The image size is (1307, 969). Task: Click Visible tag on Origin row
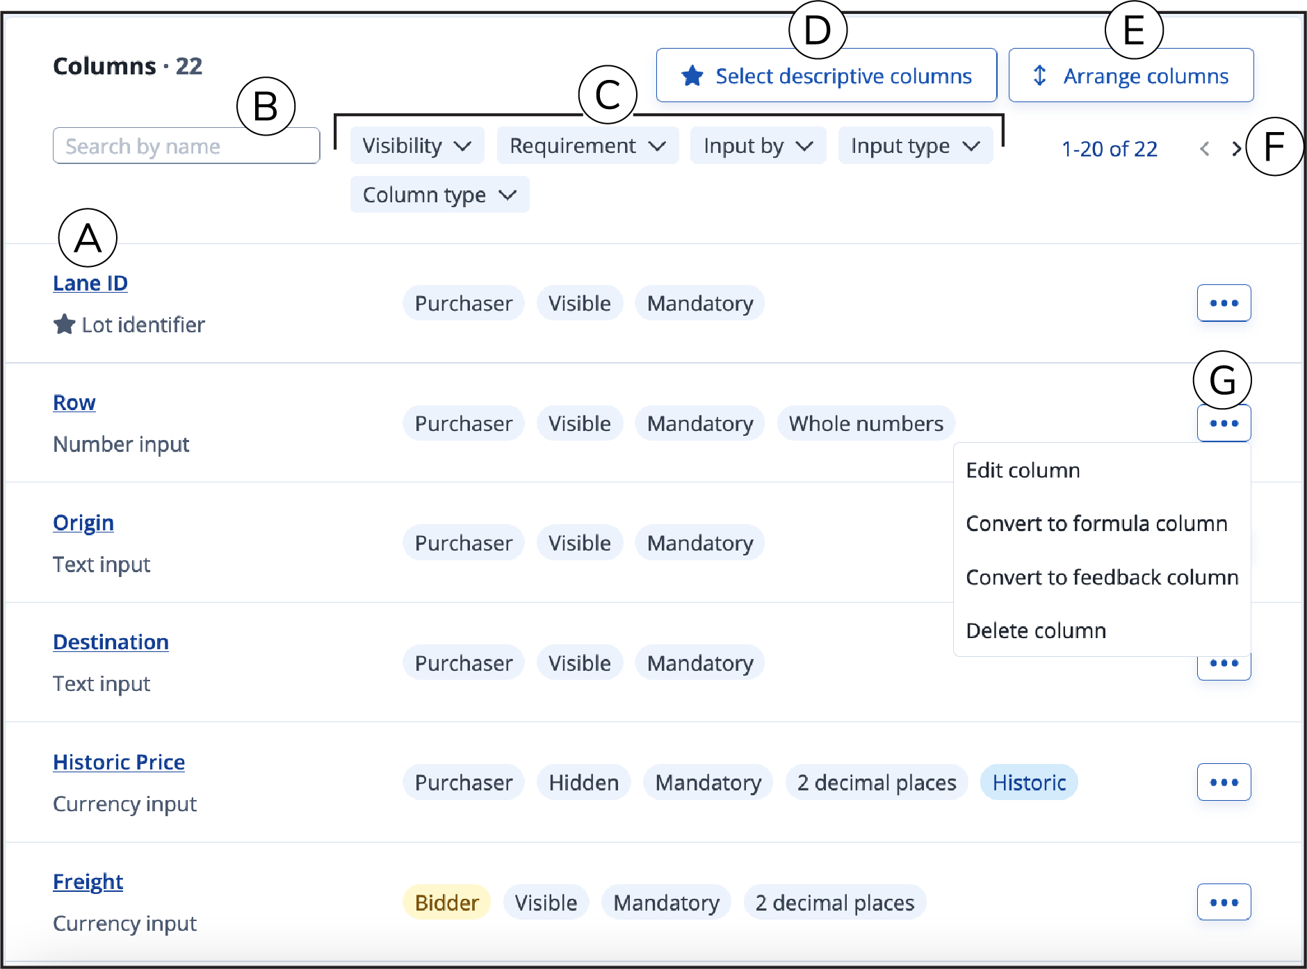(580, 543)
